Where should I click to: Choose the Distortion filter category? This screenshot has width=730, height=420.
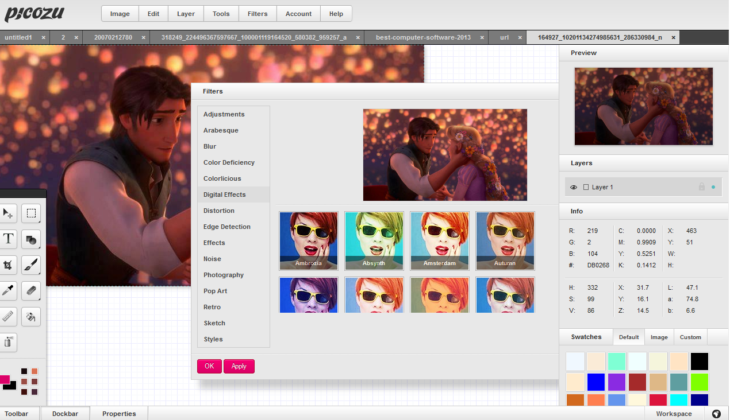click(233, 211)
